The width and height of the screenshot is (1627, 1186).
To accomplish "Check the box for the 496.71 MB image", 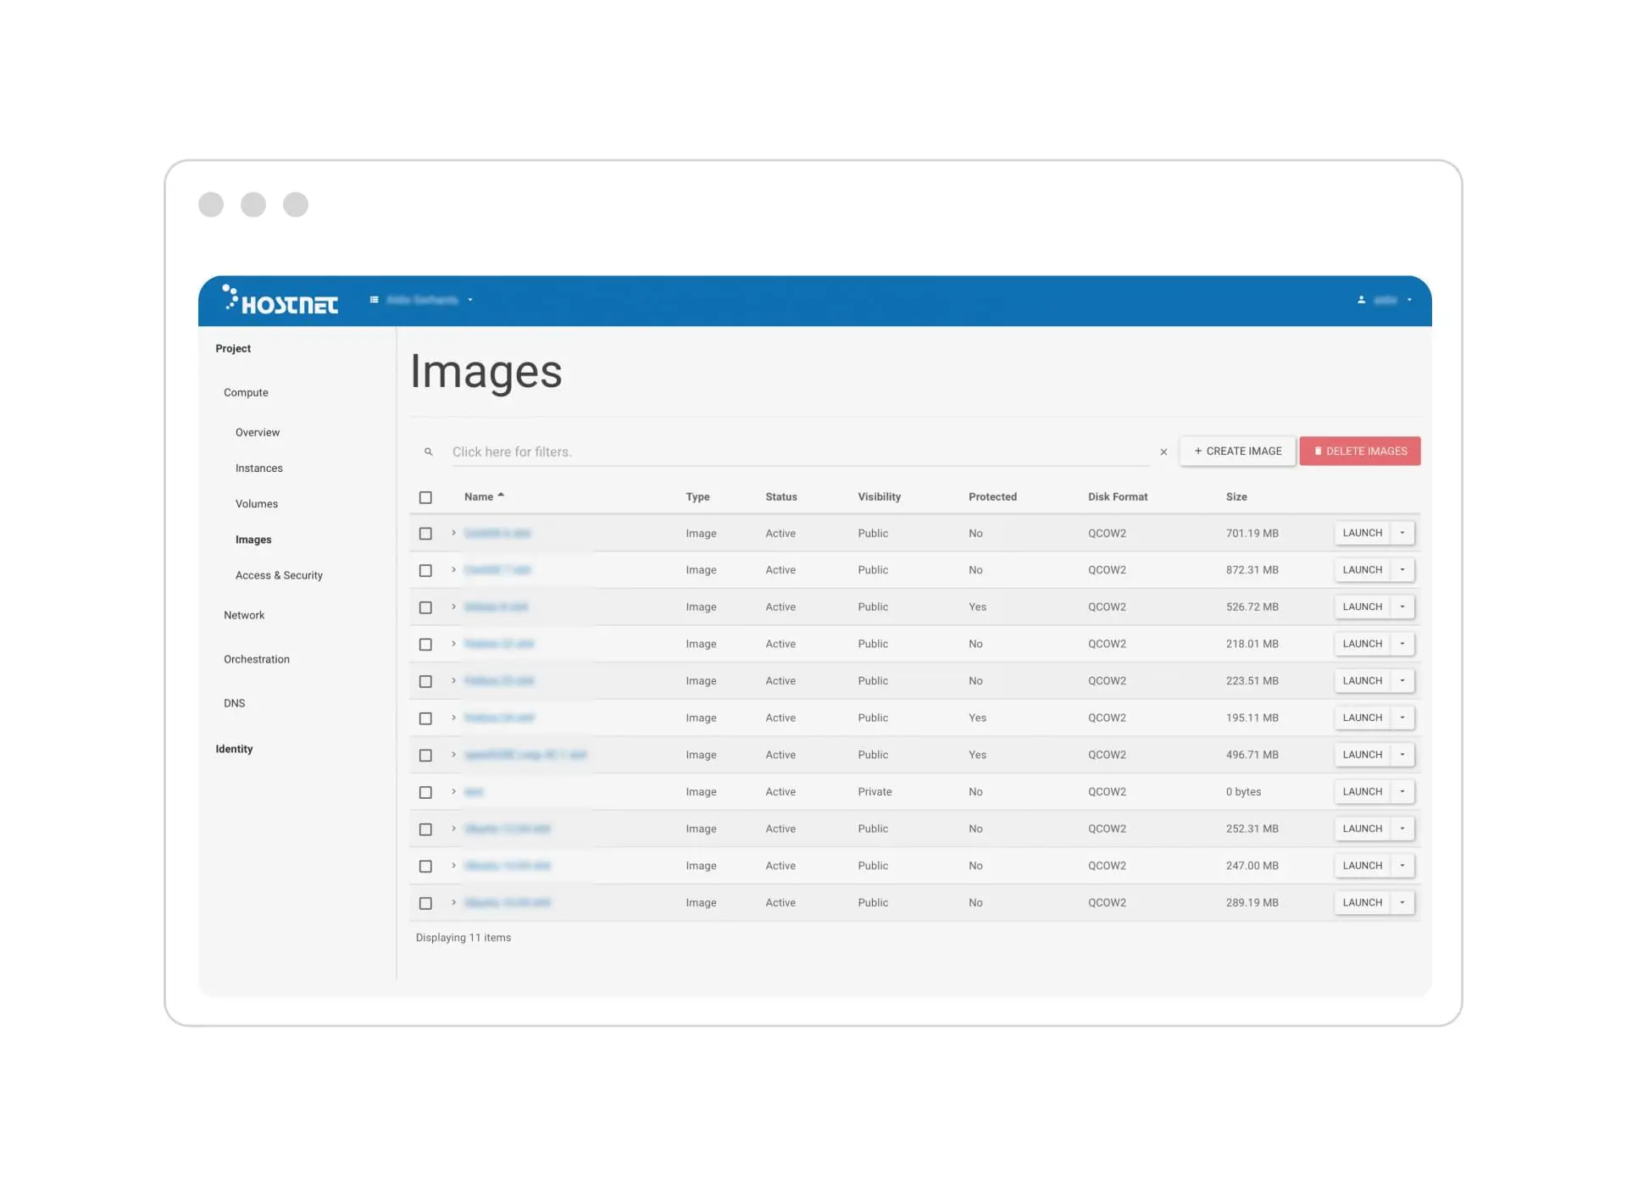I will (425, 755).
